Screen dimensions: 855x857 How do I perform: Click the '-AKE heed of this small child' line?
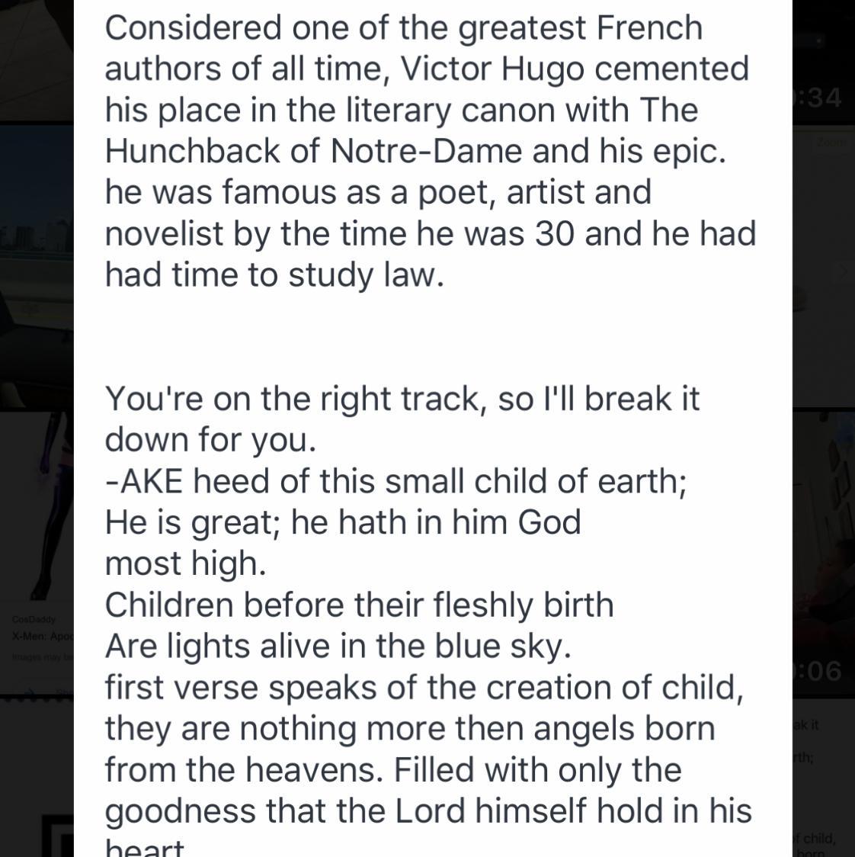[x=395, y=482]
